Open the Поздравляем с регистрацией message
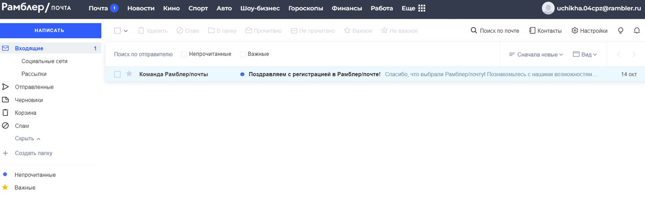The height and width of the screenshot is (203, 645). point(314,74)
